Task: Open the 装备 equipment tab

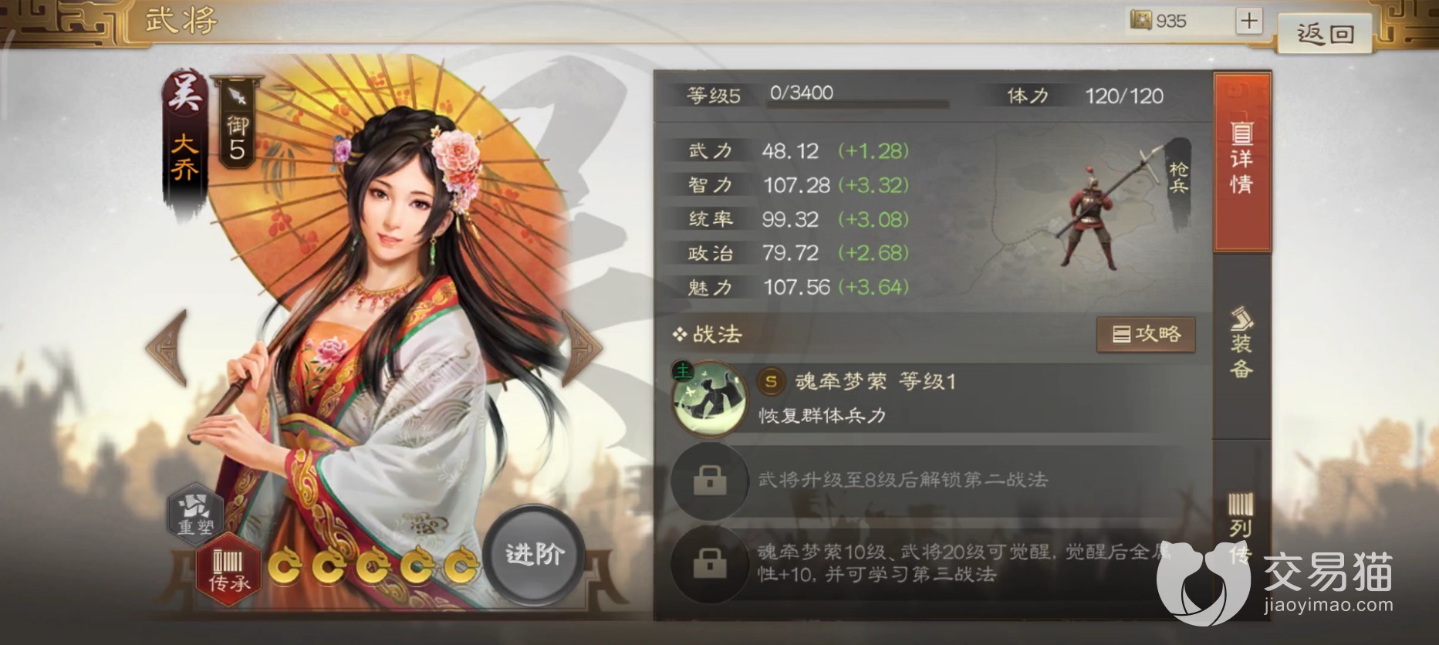Action: pyautogui.click(x=1241, y=344)
